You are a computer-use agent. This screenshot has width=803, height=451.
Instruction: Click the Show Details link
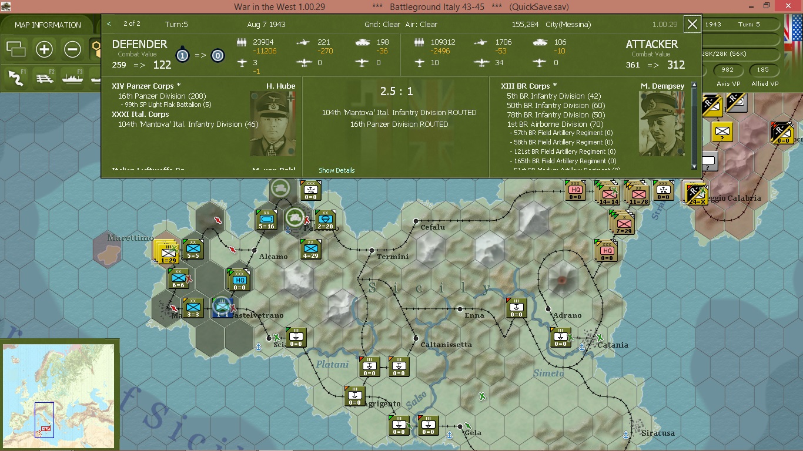(337, 170)
